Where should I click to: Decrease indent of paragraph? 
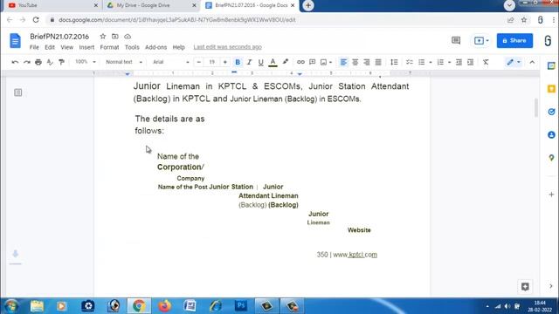(459, 62)
